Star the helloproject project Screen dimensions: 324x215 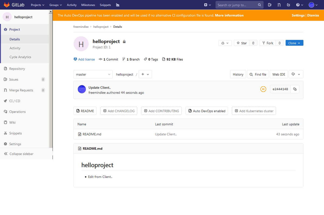coord(241,43)
